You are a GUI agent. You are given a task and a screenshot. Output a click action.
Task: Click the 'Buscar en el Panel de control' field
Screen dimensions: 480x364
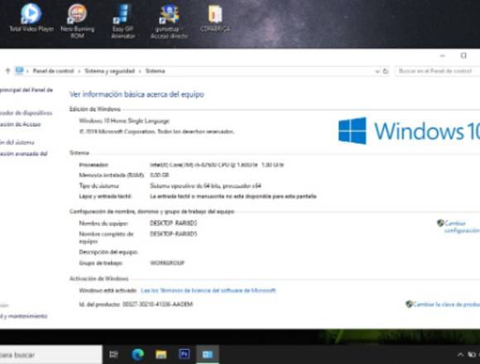point(437,71)
